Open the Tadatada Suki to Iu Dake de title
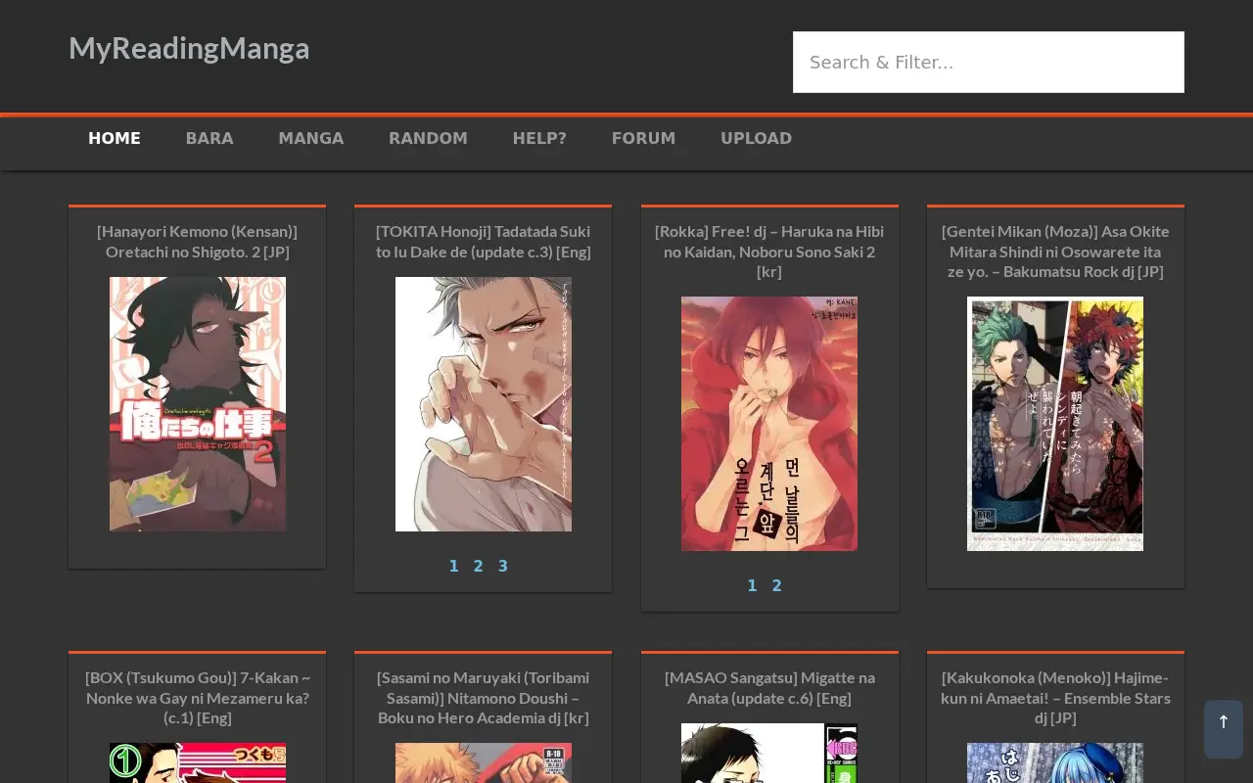 coord(484,242)
